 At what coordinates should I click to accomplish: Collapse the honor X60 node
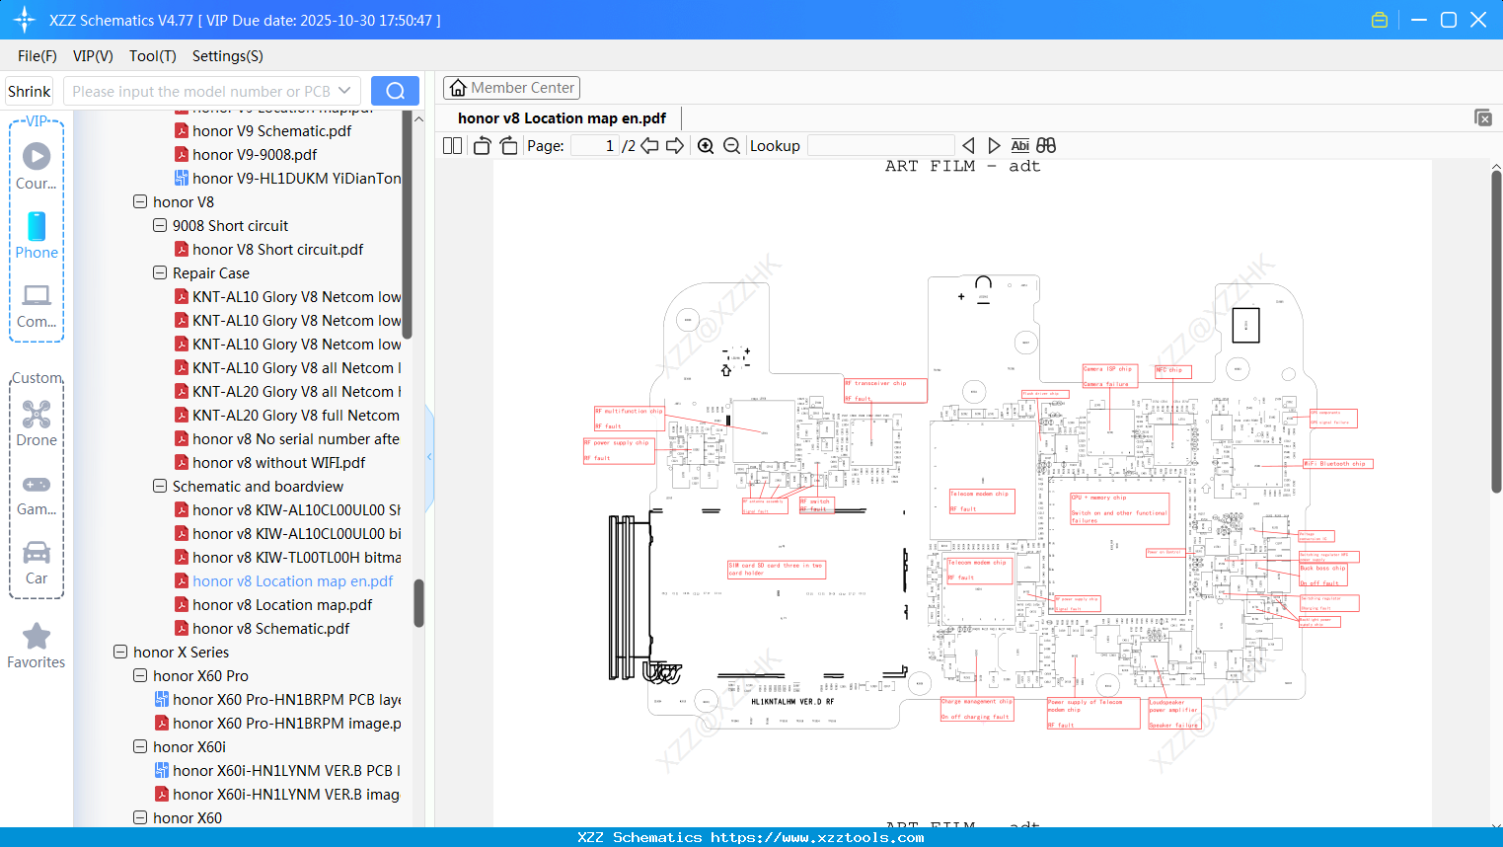click(x=140, y=817)
